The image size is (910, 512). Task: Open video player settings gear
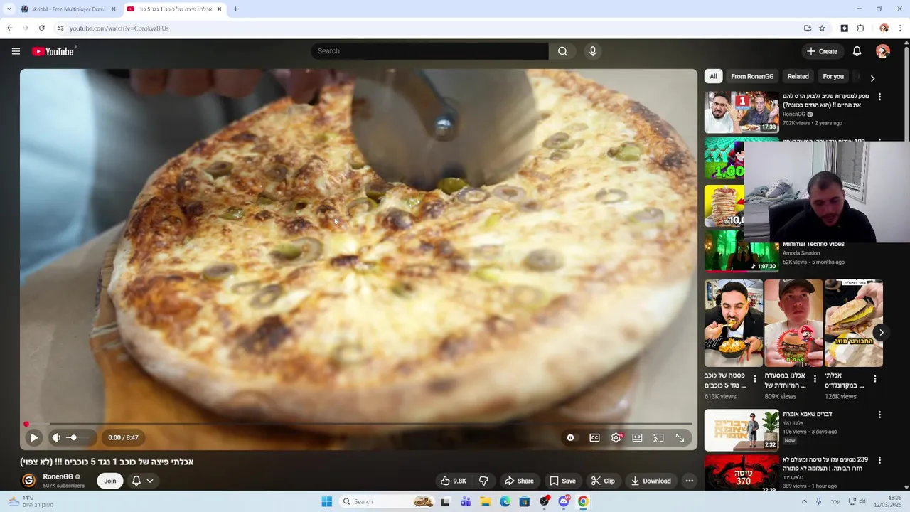[616, 438]
